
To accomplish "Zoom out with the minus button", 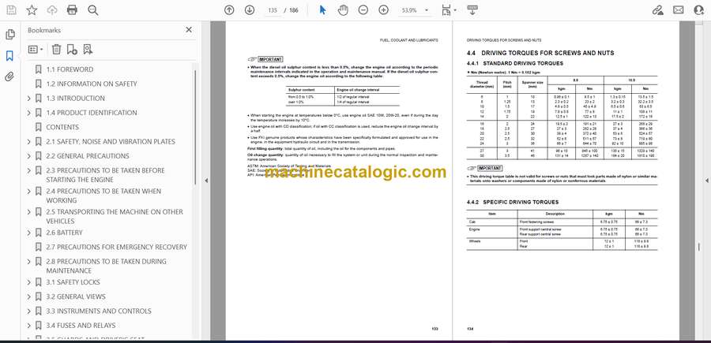I will click(x=363, y=10).
